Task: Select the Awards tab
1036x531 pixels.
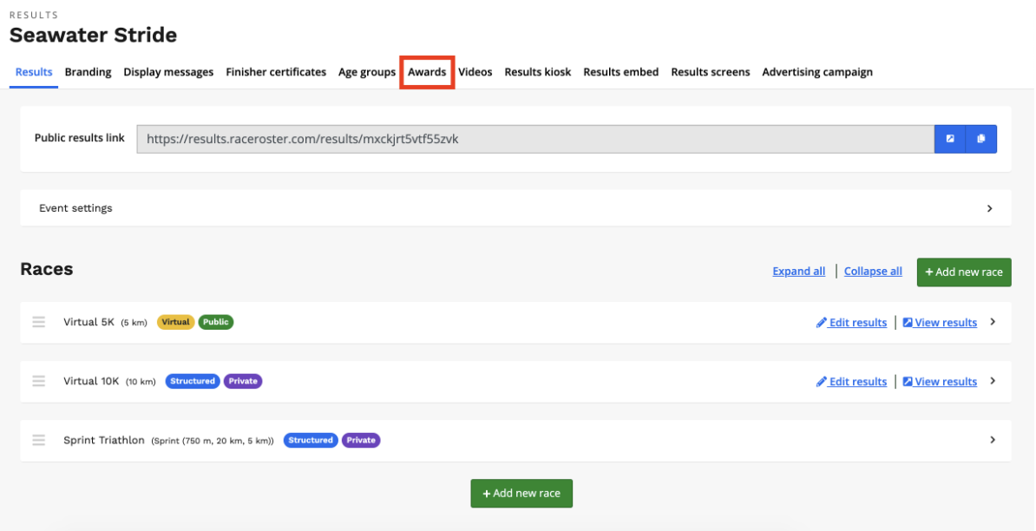Action: point(427,72)
